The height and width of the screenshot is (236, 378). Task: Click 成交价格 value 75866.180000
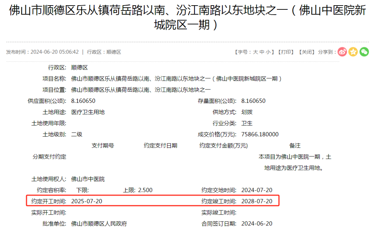(x=260, y=134)
